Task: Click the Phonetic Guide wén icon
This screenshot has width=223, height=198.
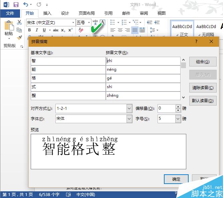Action: pos(95,22)
